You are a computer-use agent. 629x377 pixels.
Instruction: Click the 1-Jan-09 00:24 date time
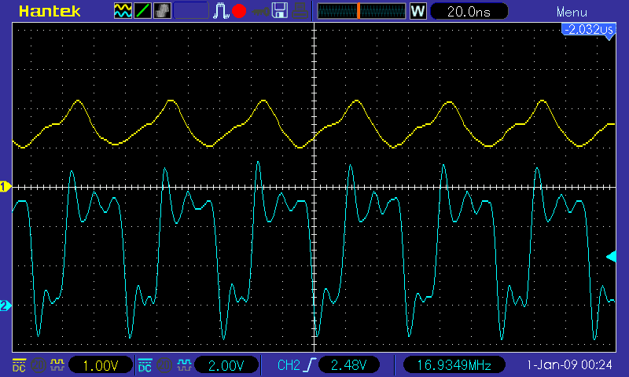(569, 365)
